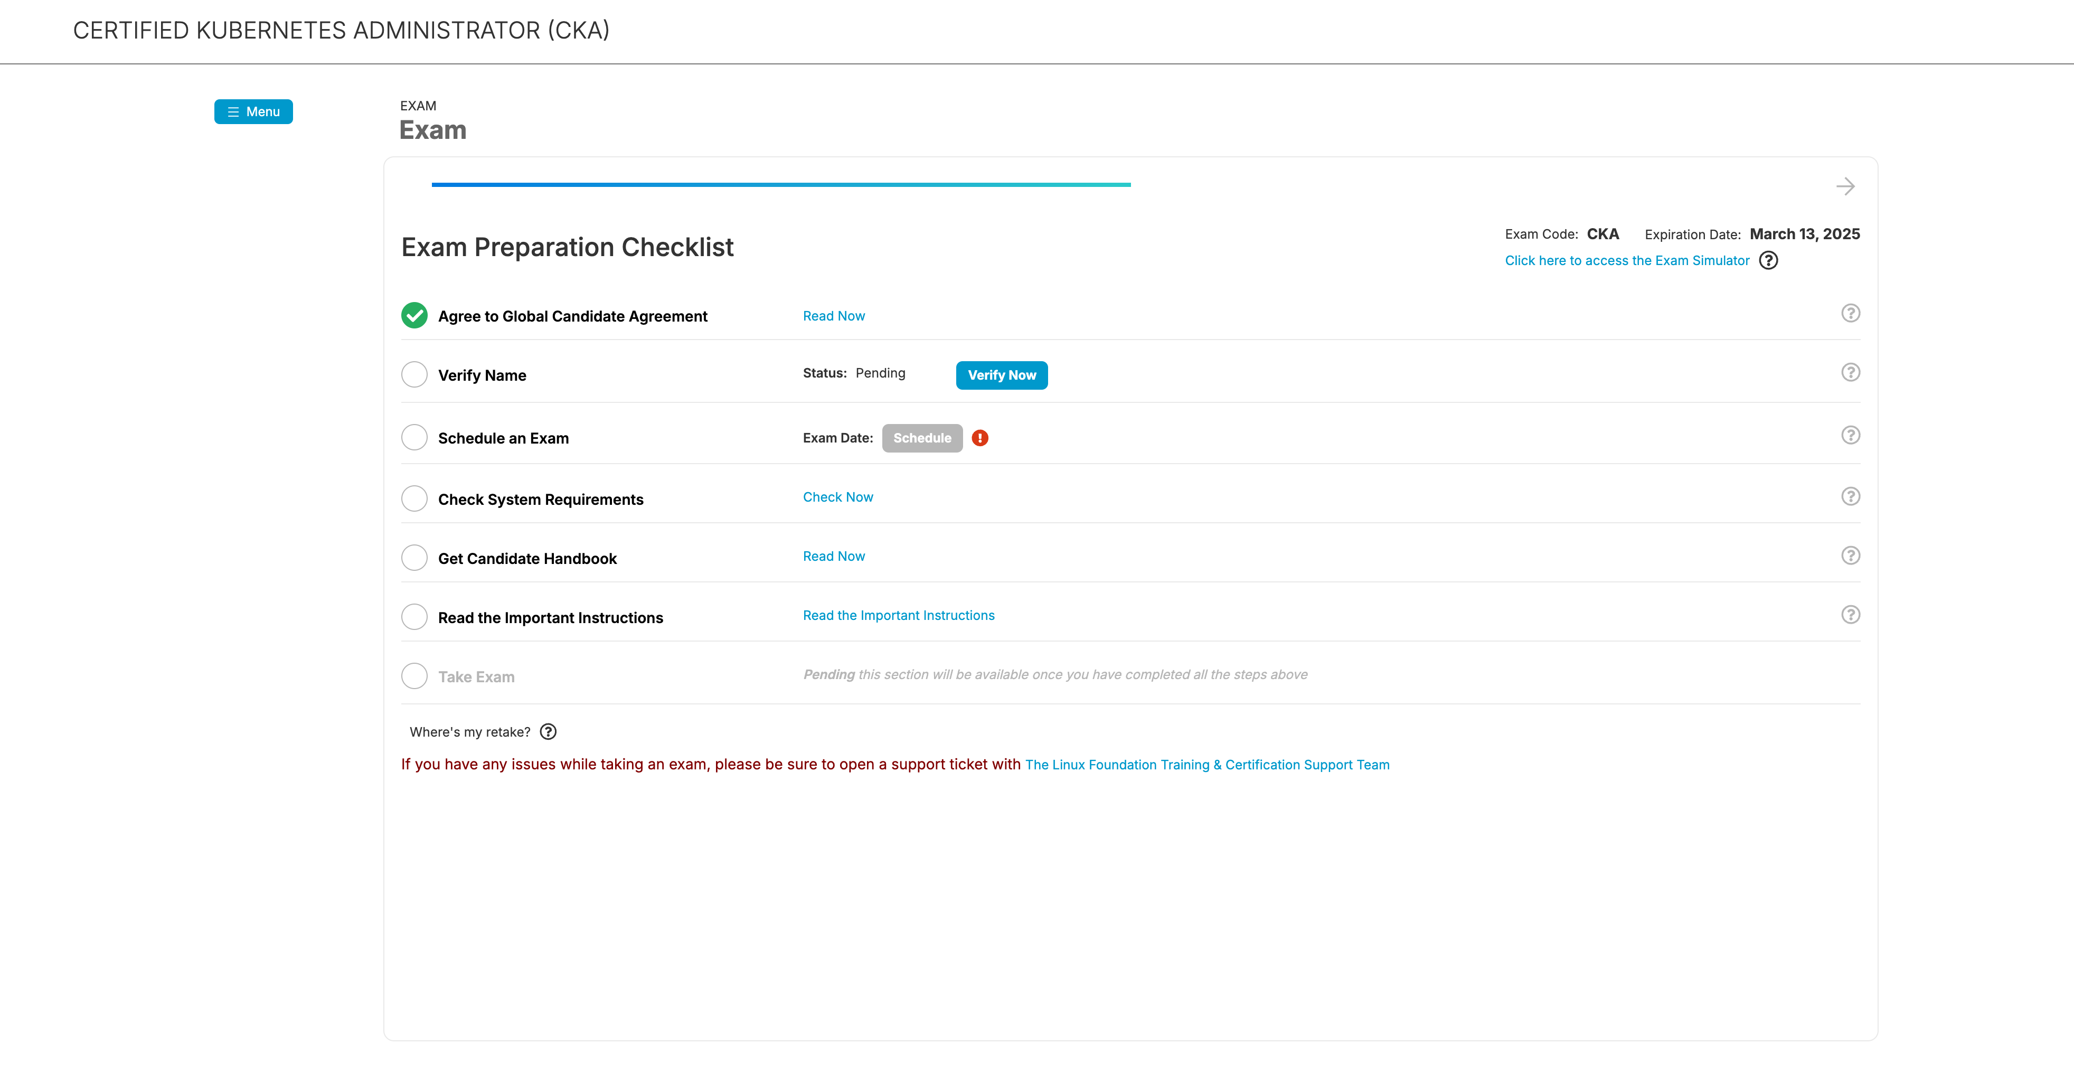
Task: Toggle the Get Candidate Handbook circle
Action: coord(414,557)
